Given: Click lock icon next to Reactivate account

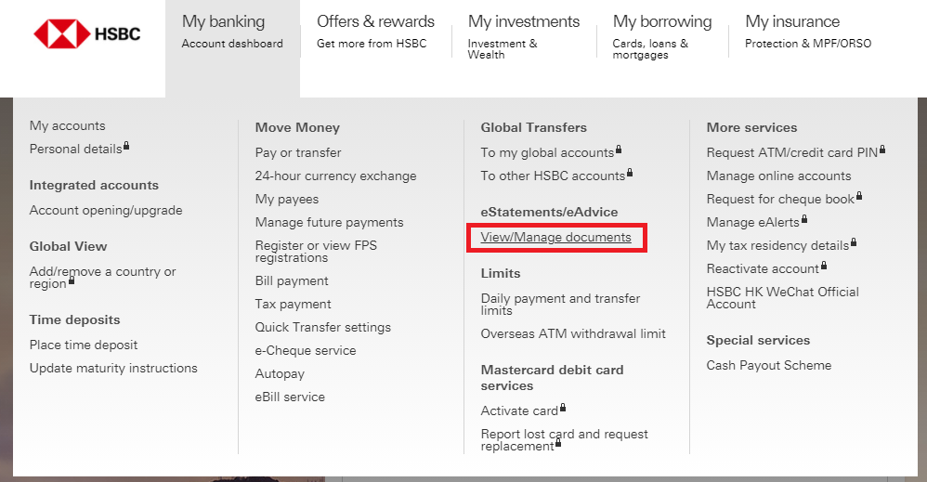Looking at the screenshot, I should [824, 266].
